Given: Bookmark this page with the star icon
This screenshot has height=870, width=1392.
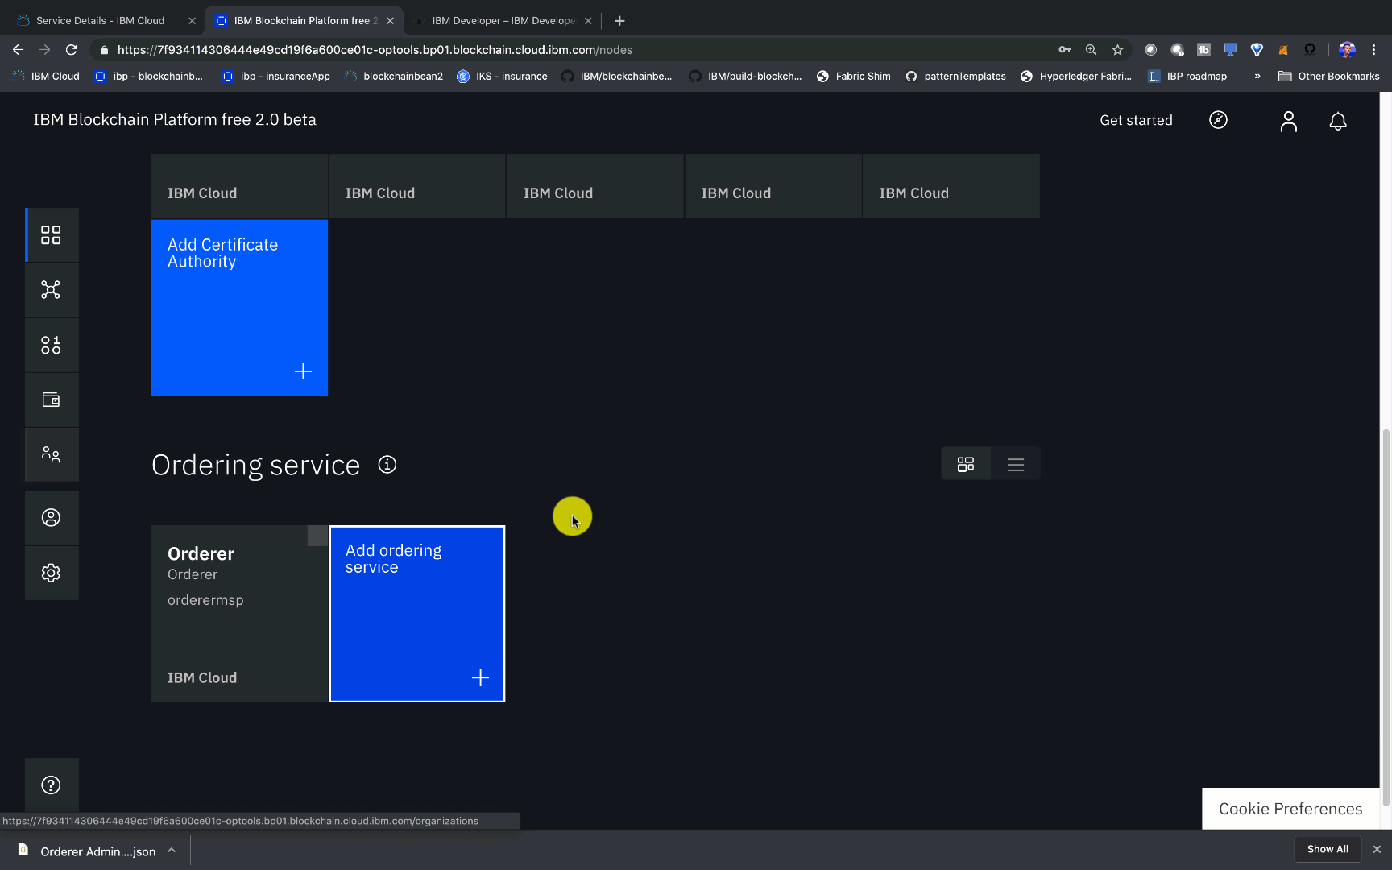Looking at the screenshot, I should 1117,50.
